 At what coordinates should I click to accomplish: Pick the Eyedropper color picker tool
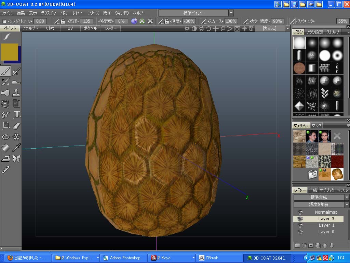16,148
